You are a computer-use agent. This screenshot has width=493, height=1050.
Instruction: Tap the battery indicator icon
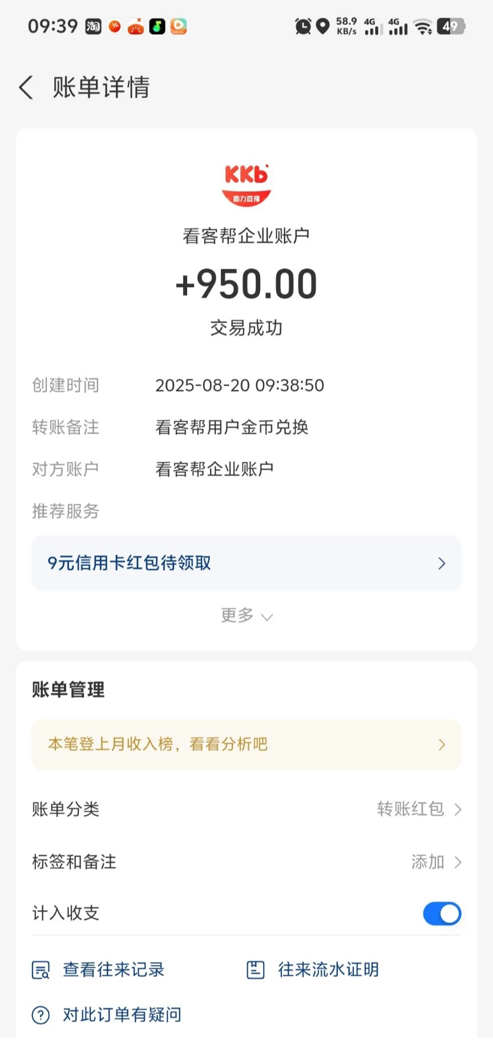[451, 26]
